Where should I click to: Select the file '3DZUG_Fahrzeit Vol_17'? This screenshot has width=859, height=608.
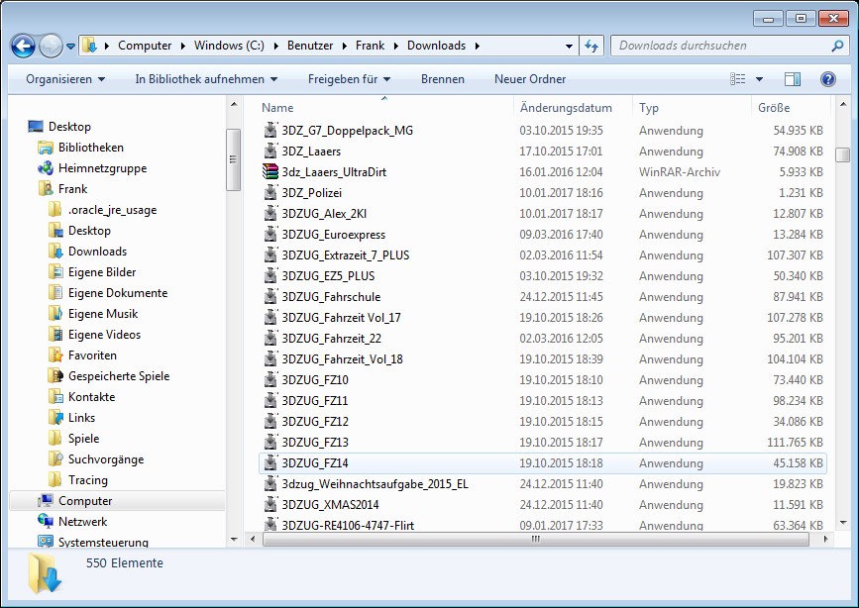pos(542,318)
